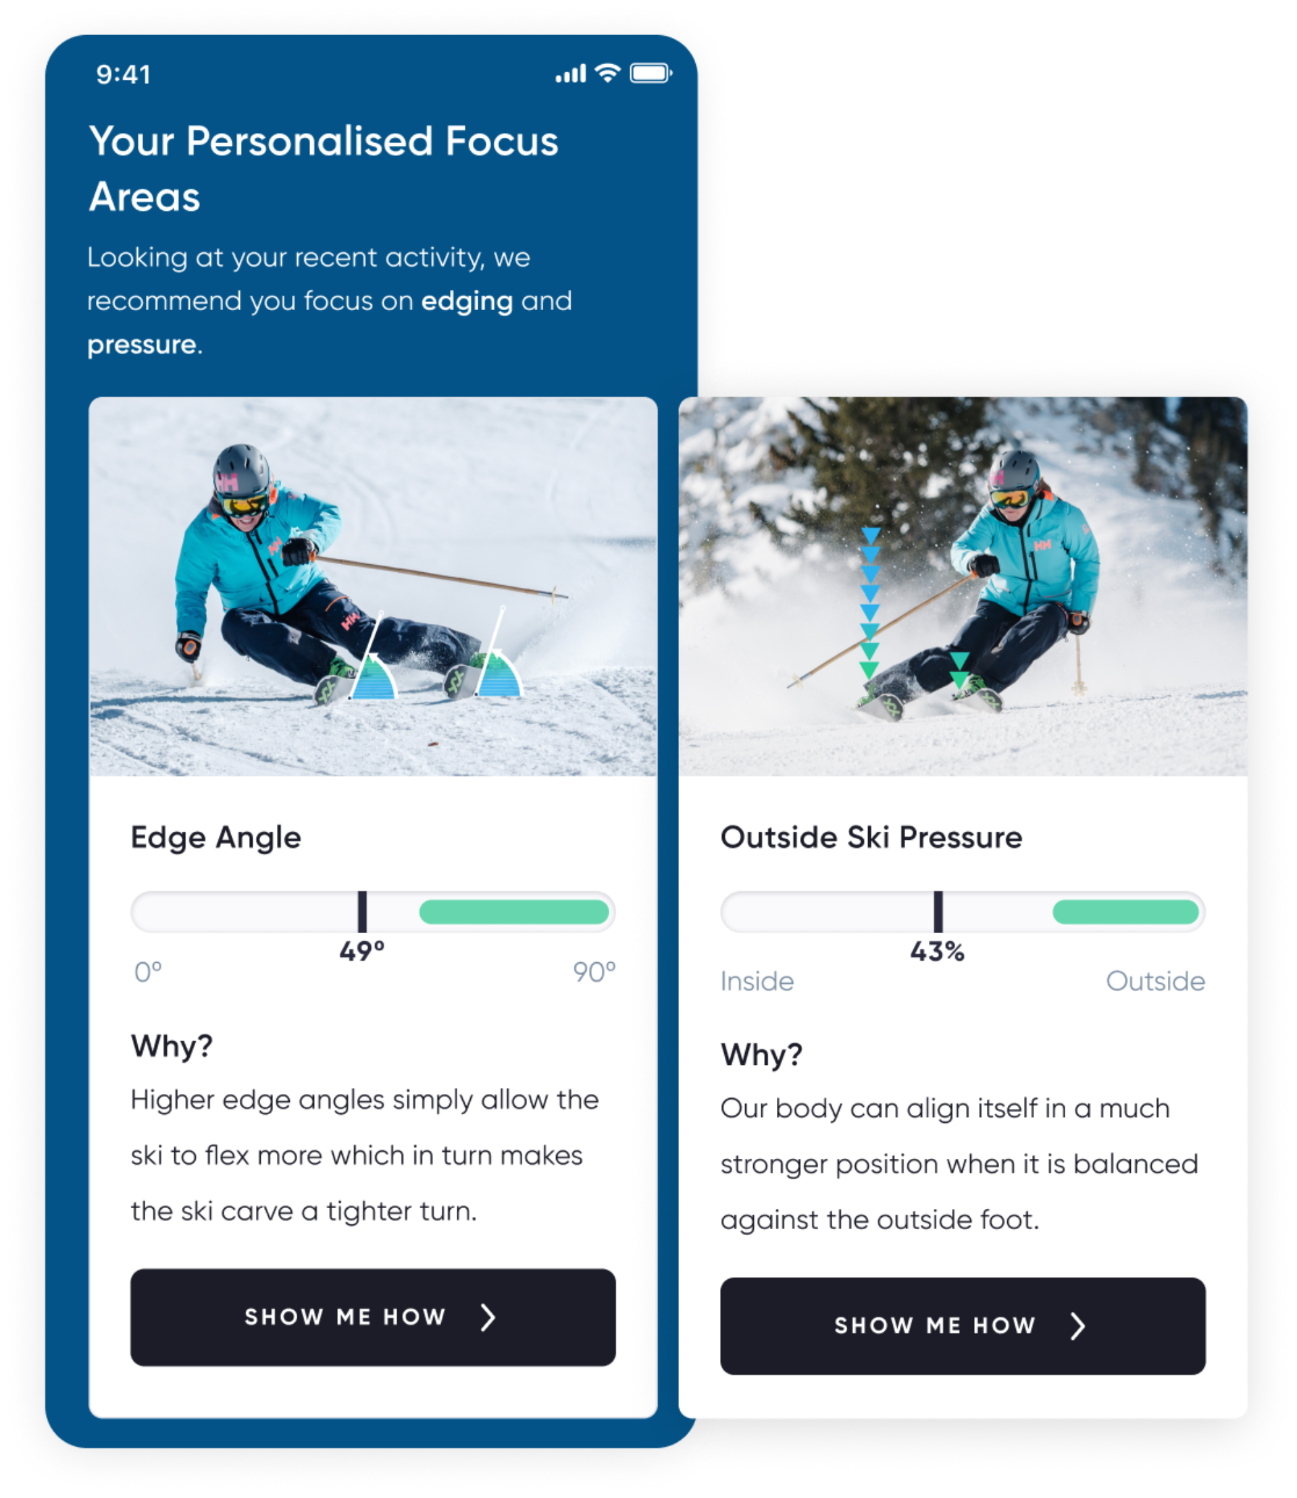Image resolution: width=1297 pixels, height=1498 pixels.
Task: Click green target range on pressure bar
Action: click(1125, 912)
